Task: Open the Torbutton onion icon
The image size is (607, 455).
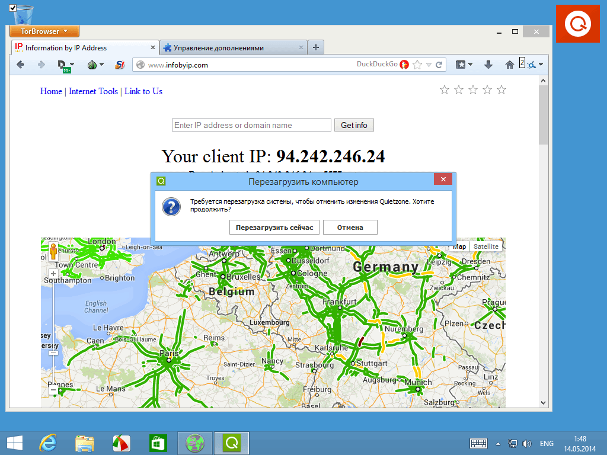Action: click(x=92, y=65)
